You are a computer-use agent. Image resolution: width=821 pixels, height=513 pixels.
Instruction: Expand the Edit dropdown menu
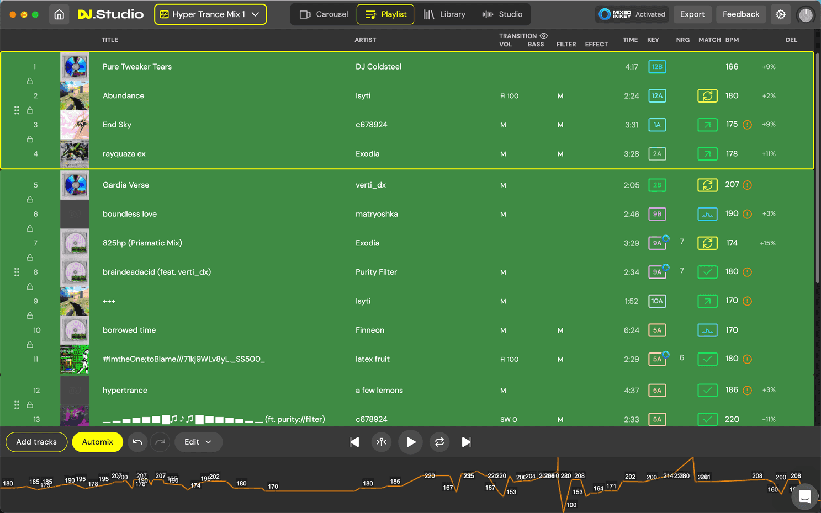click(198, 442)
